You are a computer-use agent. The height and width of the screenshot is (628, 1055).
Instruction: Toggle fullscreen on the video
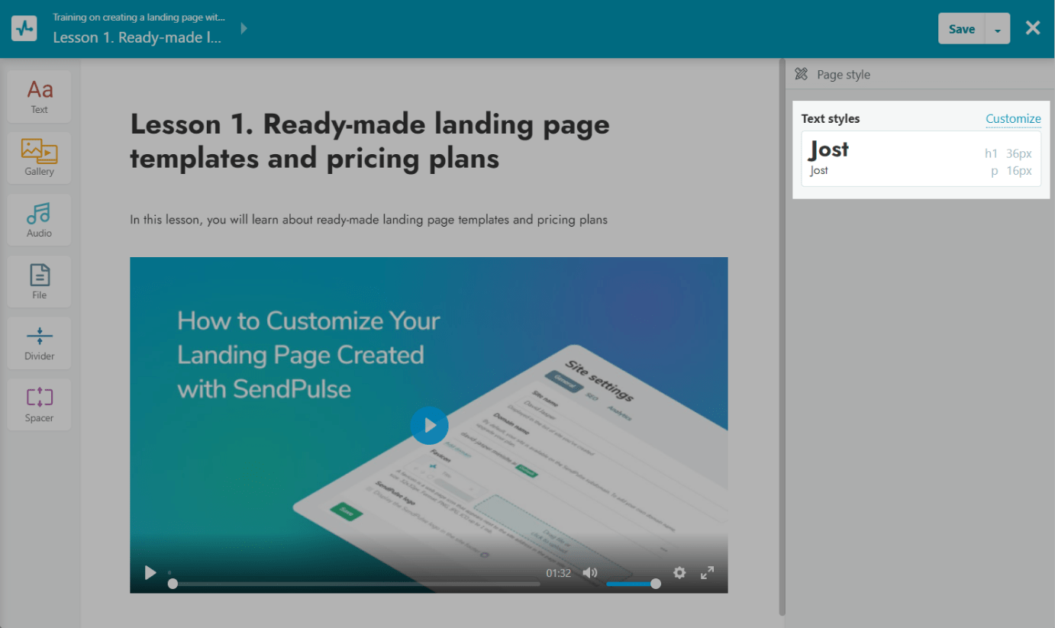point(708,572)
